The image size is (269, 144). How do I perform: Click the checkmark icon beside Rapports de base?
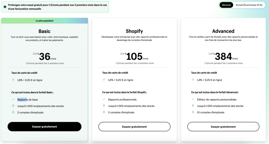(13, 99)
